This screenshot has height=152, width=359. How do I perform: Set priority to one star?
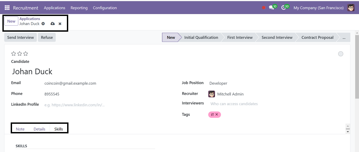point(14,54)
